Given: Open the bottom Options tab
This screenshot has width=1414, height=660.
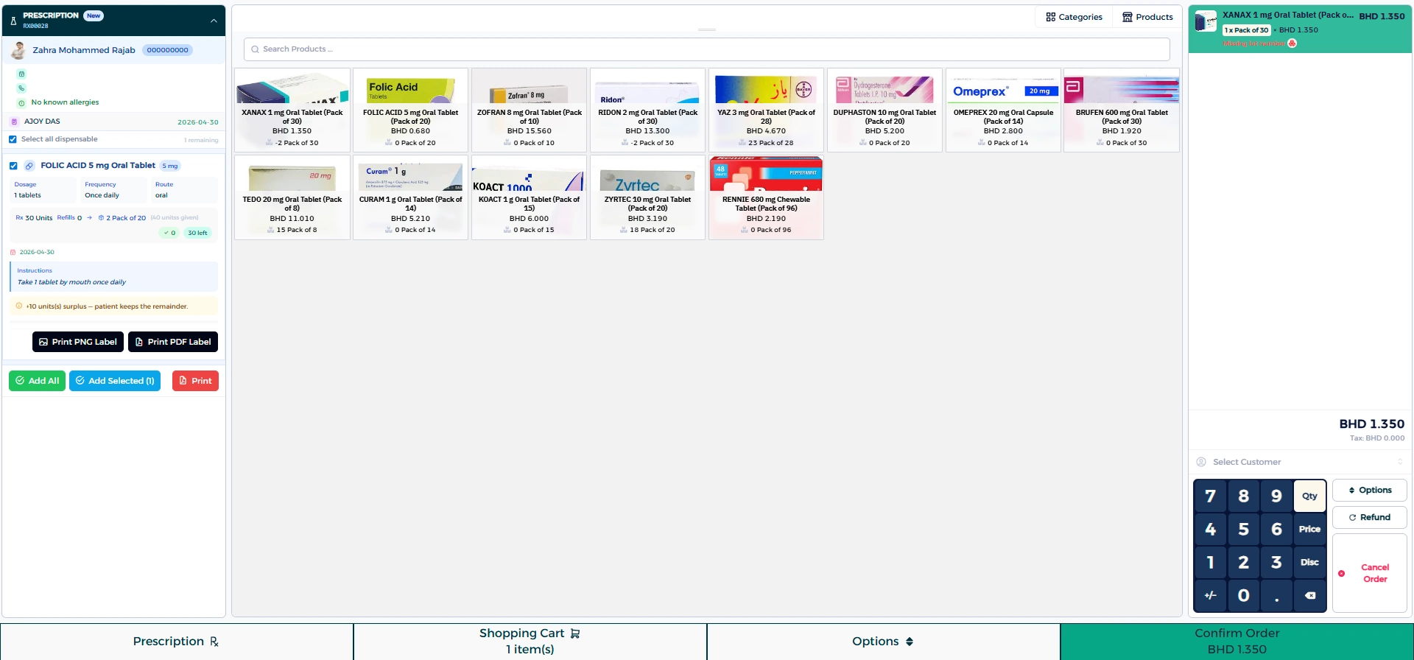Looking at the screenshot, I should click(x=884, y=642).
